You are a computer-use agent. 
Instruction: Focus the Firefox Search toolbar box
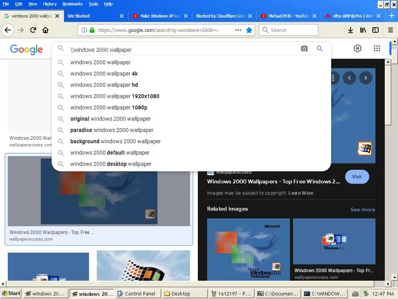point(289,30)
